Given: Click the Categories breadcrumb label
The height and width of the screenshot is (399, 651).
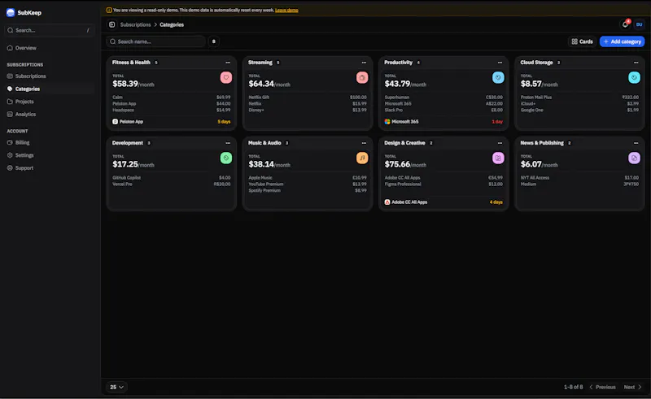Looking at the screenshot, I should (172, 24).
